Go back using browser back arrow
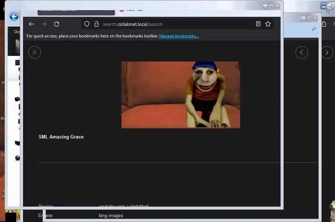335x222 pixels. pos(31,24)
